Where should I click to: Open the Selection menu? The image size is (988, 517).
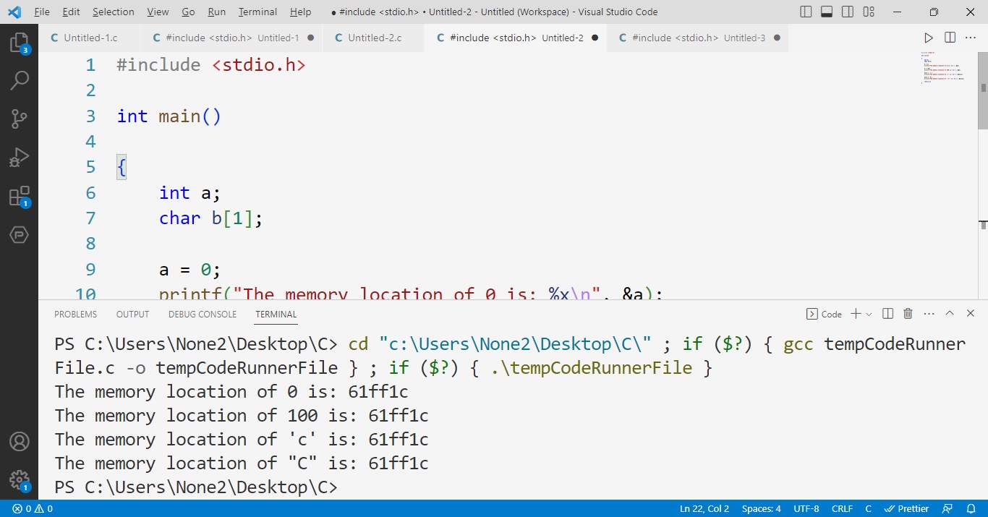(114, 12)
